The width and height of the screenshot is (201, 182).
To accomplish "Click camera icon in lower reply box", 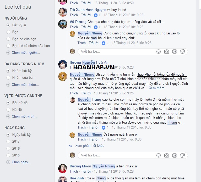I will (166, 155).
